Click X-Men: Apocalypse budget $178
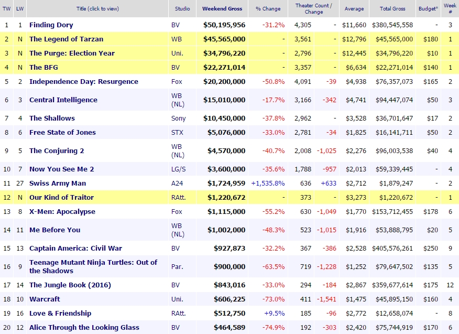This screenshot has width=459, height=334. pos(431,211)
